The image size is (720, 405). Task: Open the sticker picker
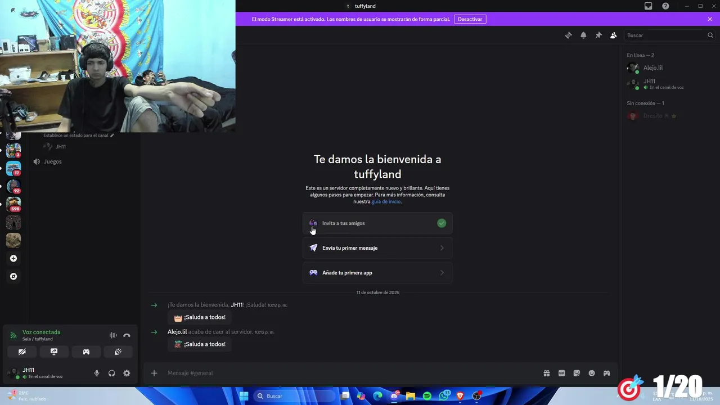point(577,373)
